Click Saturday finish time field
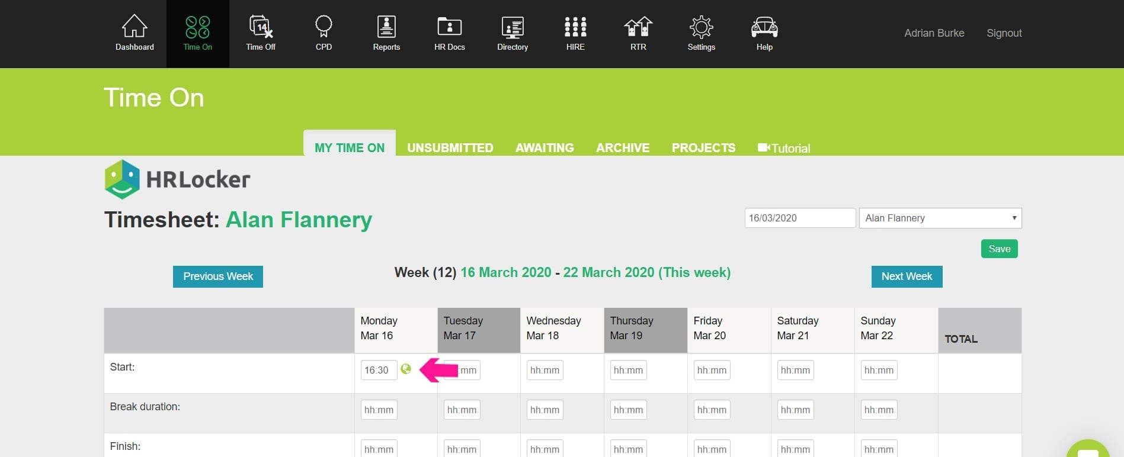The height and width of the screenshot is (457, 1124). [795, 449]
